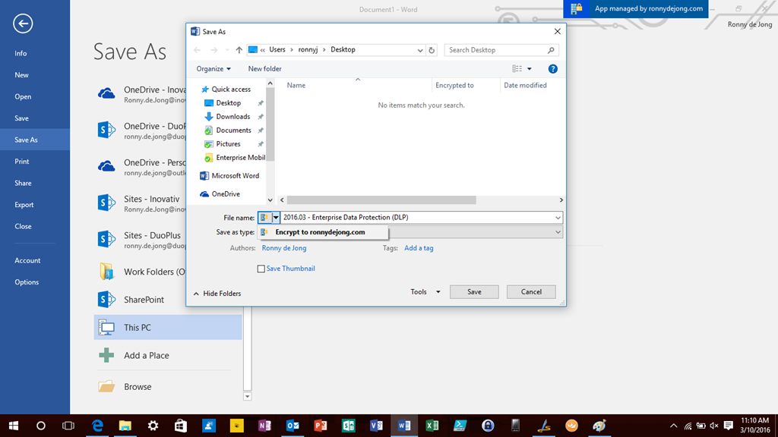
Task: Enable the Save Thumbnail checkbox
Action: click(261, 269)
